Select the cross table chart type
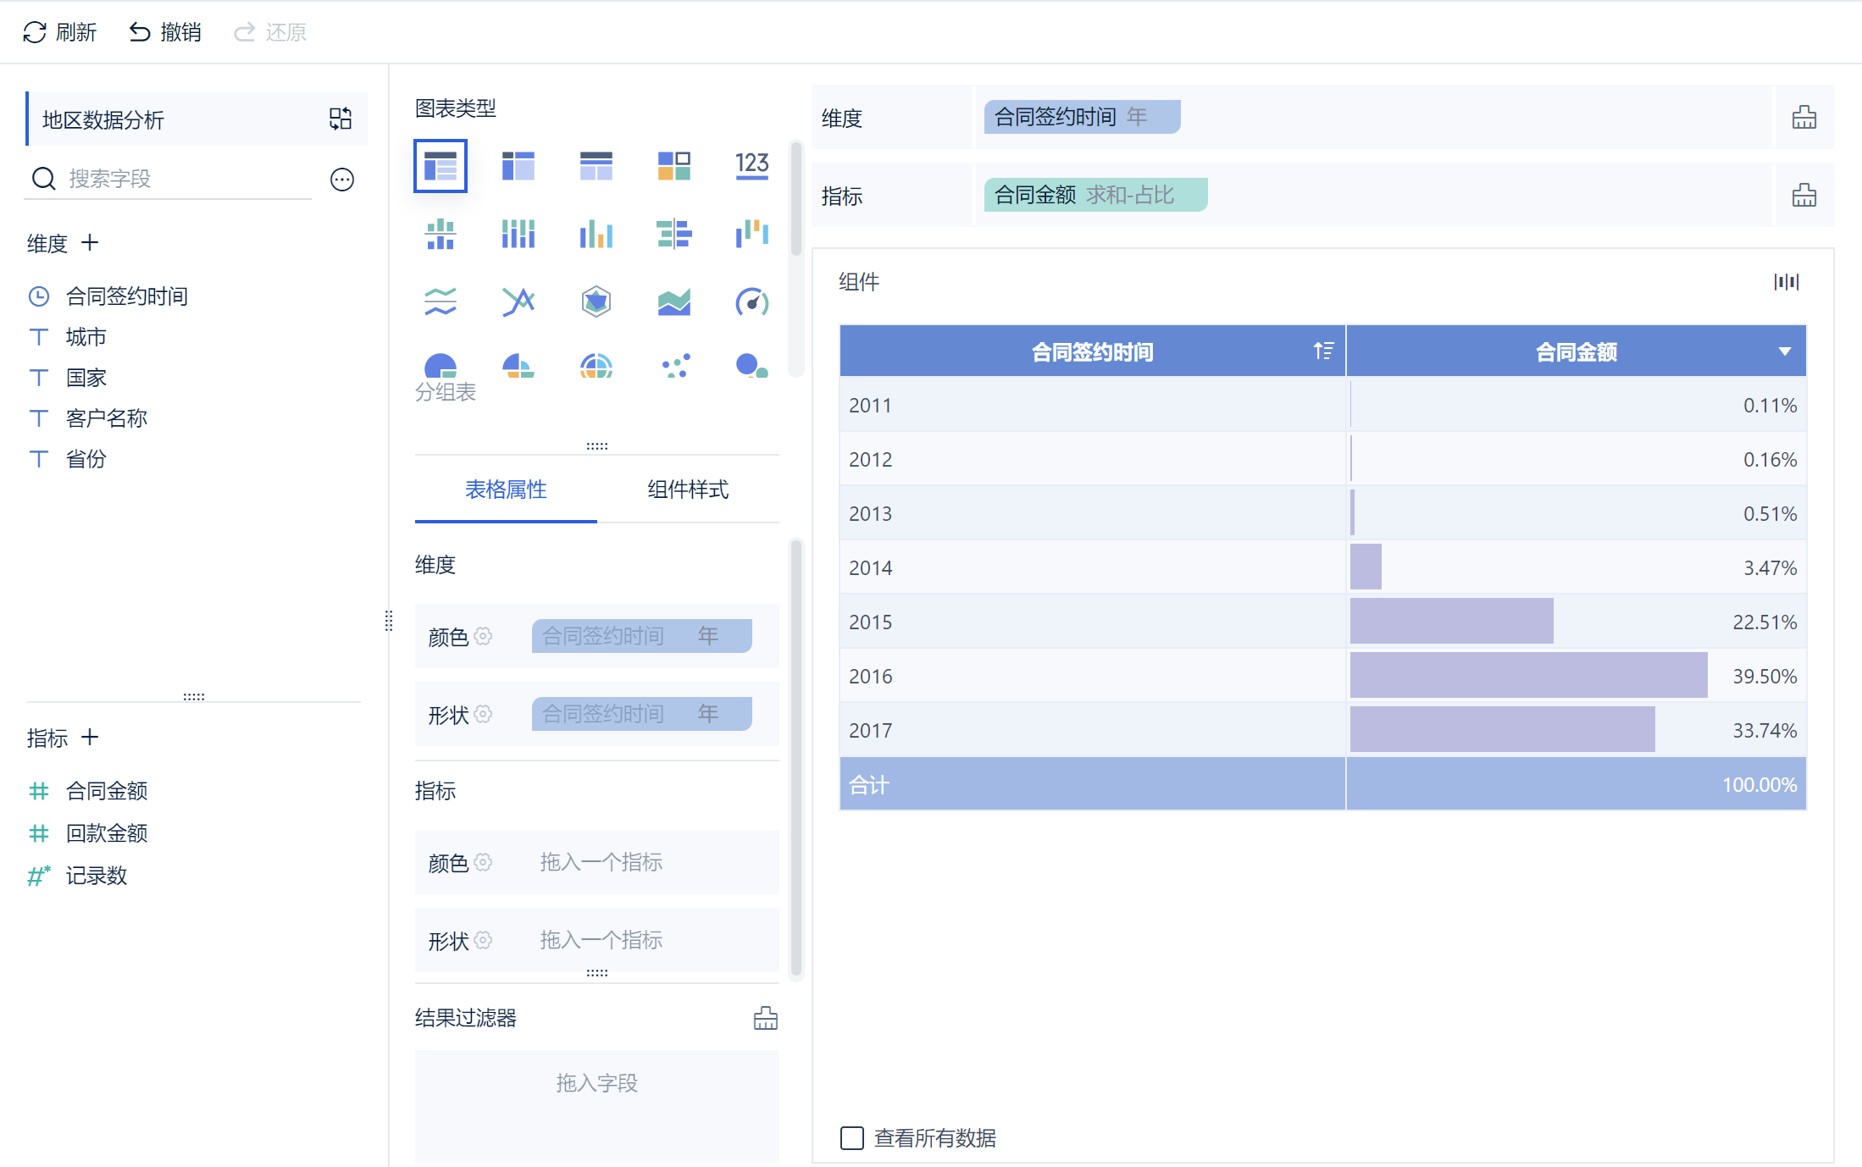 pyautogui.click(x=518, y=166)
